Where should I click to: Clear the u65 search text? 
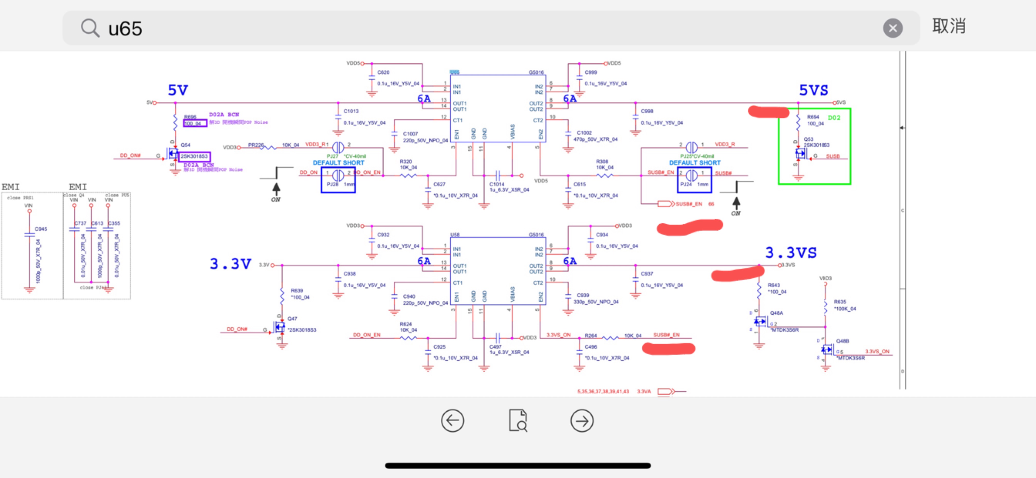pos(892,28)
